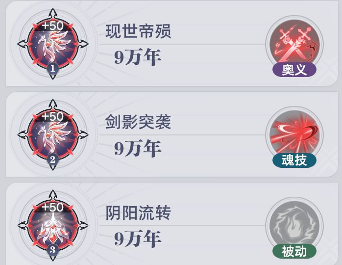Open the crossed swords skill icon

coord(294,44)
